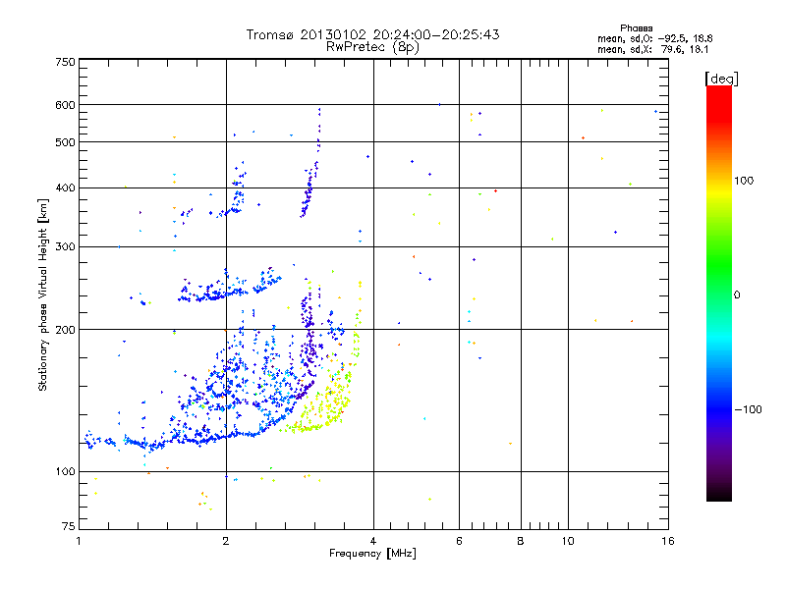Click the y-axis tick label '100'
This screenshot has height=589, width=786.
click(x=65, y=471)
